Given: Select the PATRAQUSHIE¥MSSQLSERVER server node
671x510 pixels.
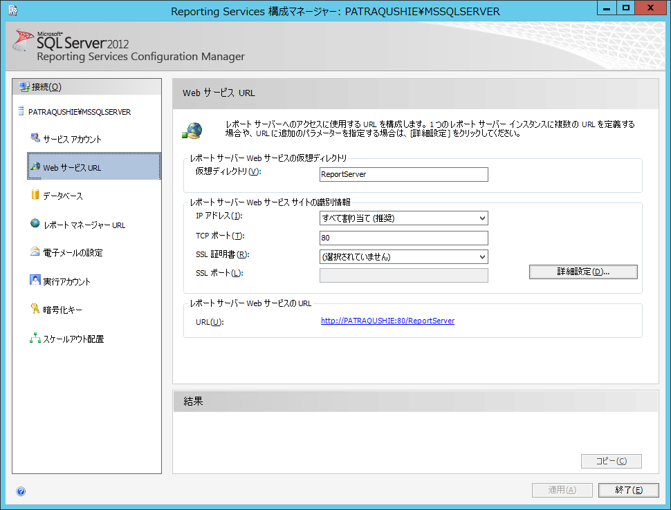Looking at the screenshot, I should click(x=79, y=111).
